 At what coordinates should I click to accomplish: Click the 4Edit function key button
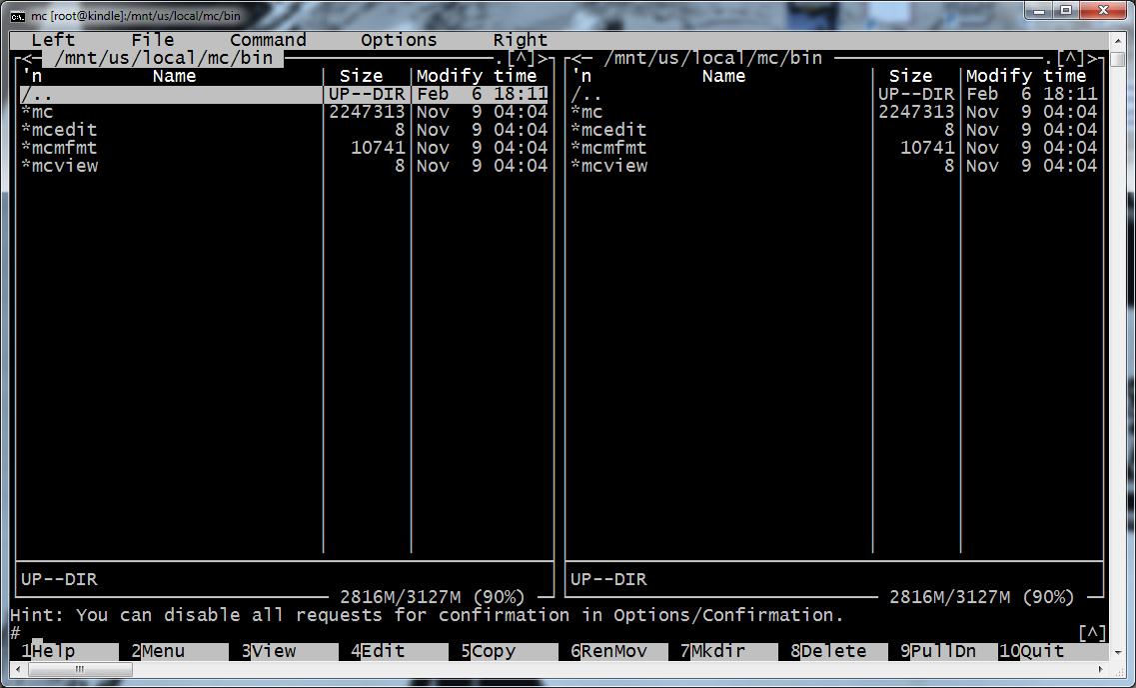[x=400, y=651]
